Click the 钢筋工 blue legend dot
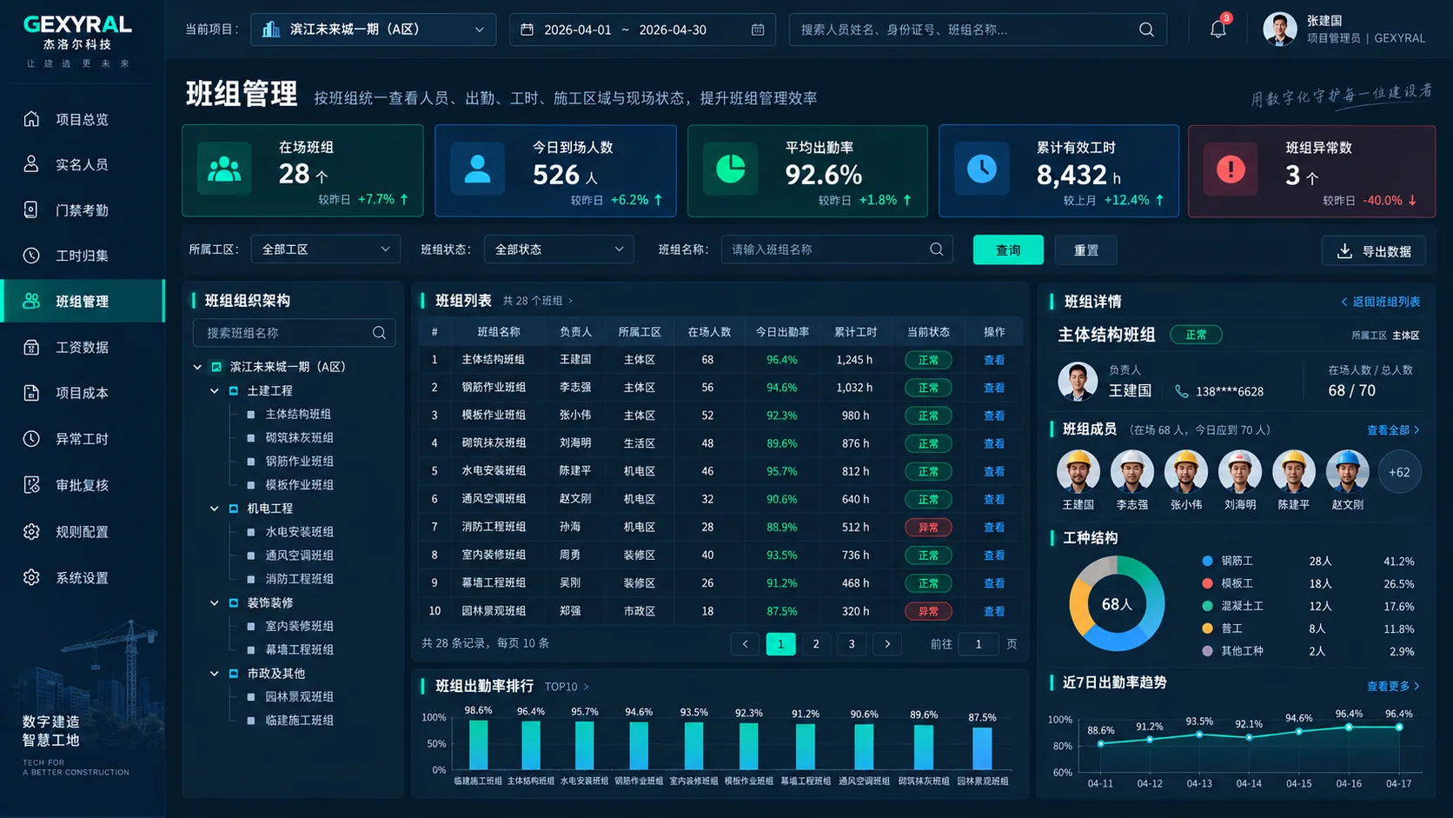 click(1207, 561)
